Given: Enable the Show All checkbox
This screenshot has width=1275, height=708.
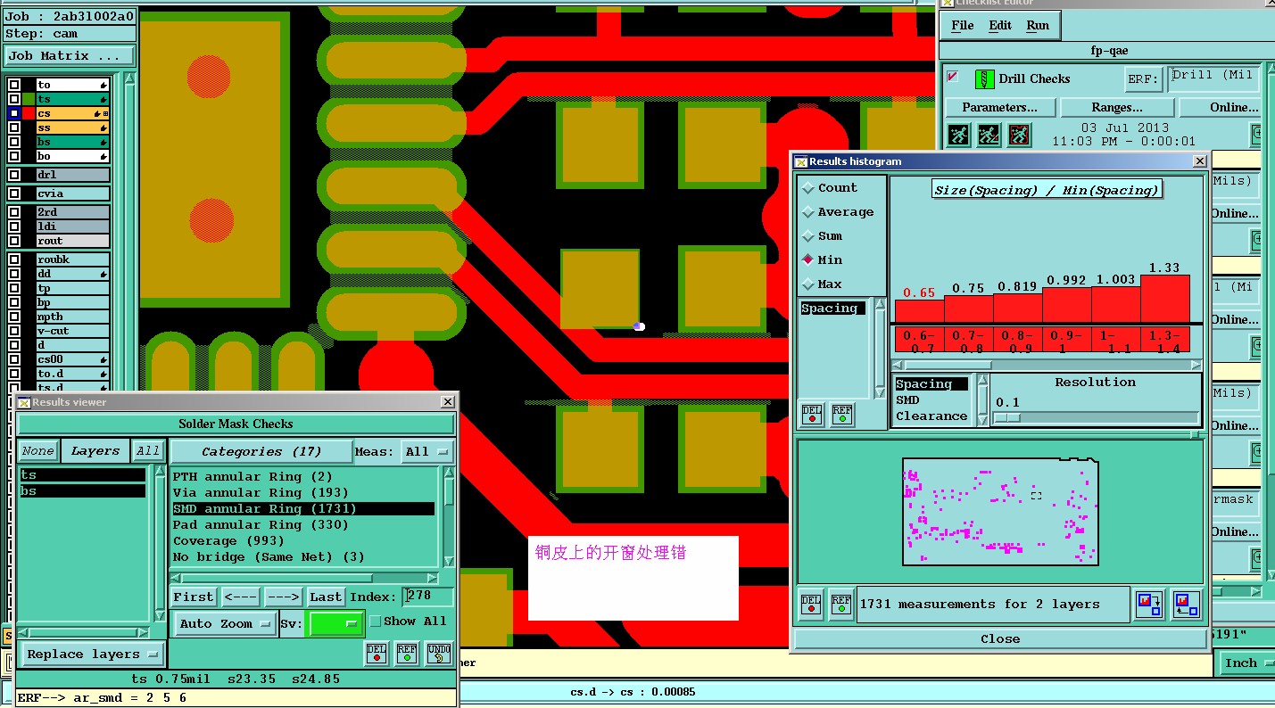Looking at the screenshot, I should coord(376,622).
